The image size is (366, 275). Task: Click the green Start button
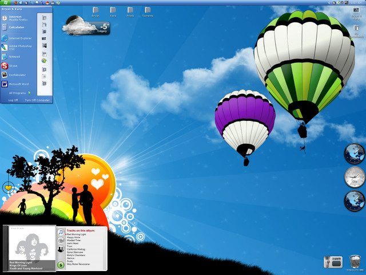[x=5, y=2]
